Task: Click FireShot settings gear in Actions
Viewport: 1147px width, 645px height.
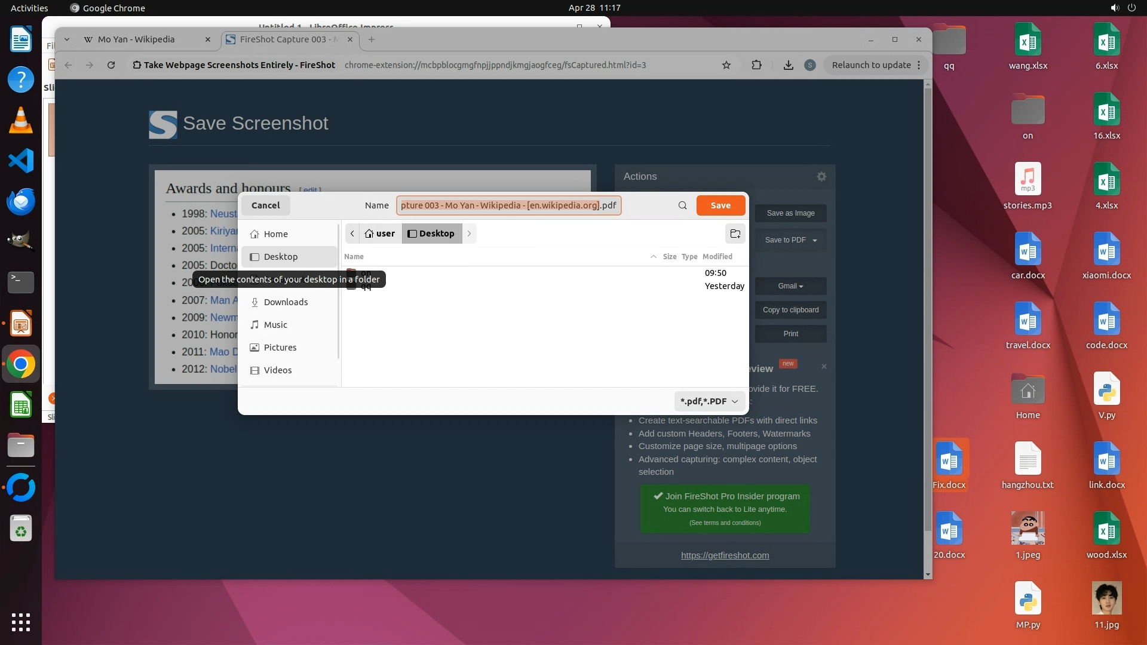Action: pos(821,176)
